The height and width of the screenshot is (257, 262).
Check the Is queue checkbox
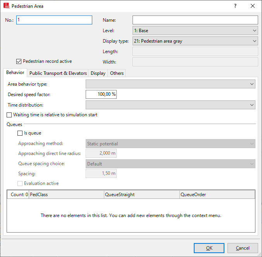point(20,133)
